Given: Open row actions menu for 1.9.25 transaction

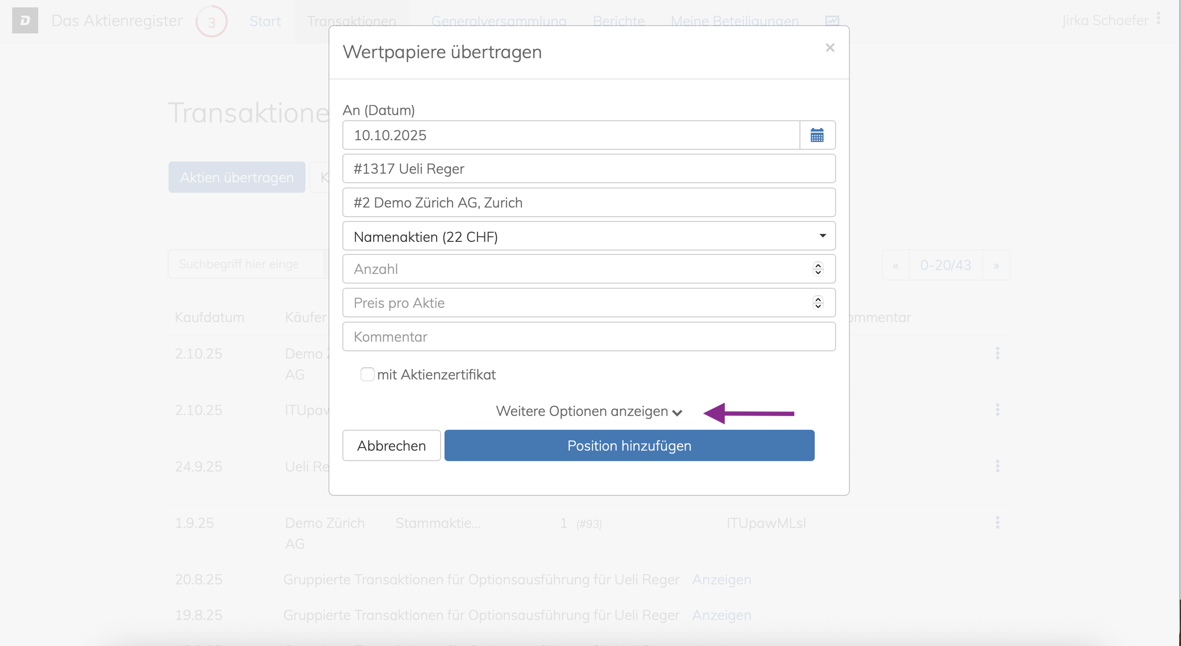Looking at the screenshot, I should tap(997, 522).
